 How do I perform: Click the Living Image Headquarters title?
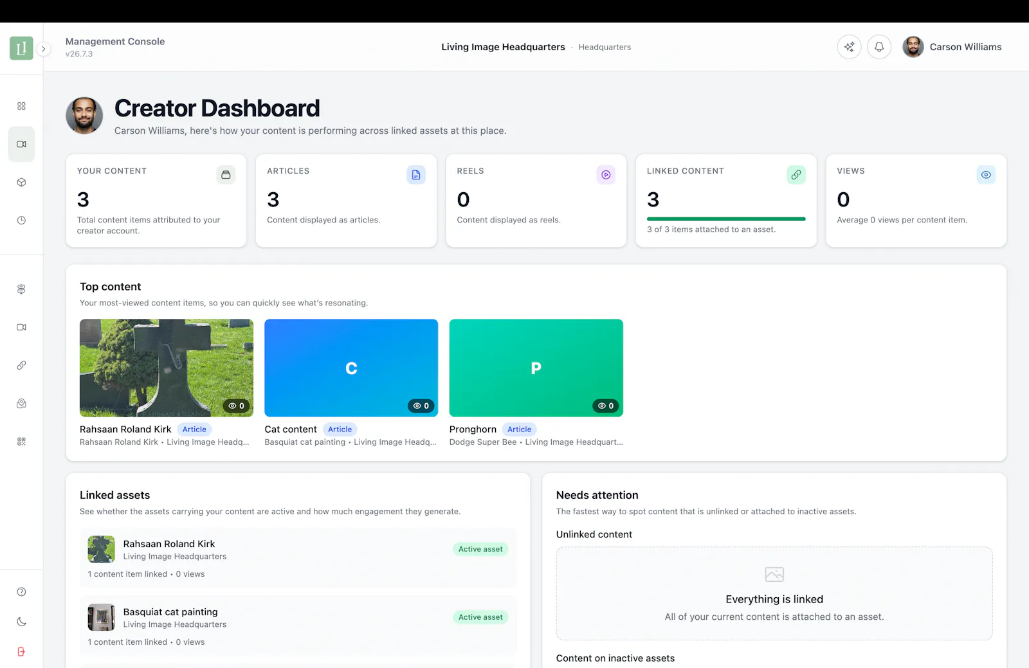coord(503,47)
